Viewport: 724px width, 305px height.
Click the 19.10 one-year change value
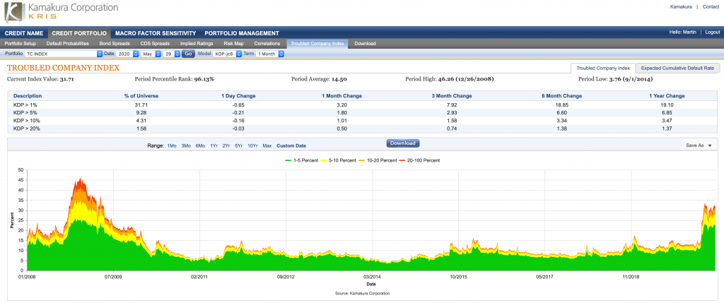click(667, 104)
